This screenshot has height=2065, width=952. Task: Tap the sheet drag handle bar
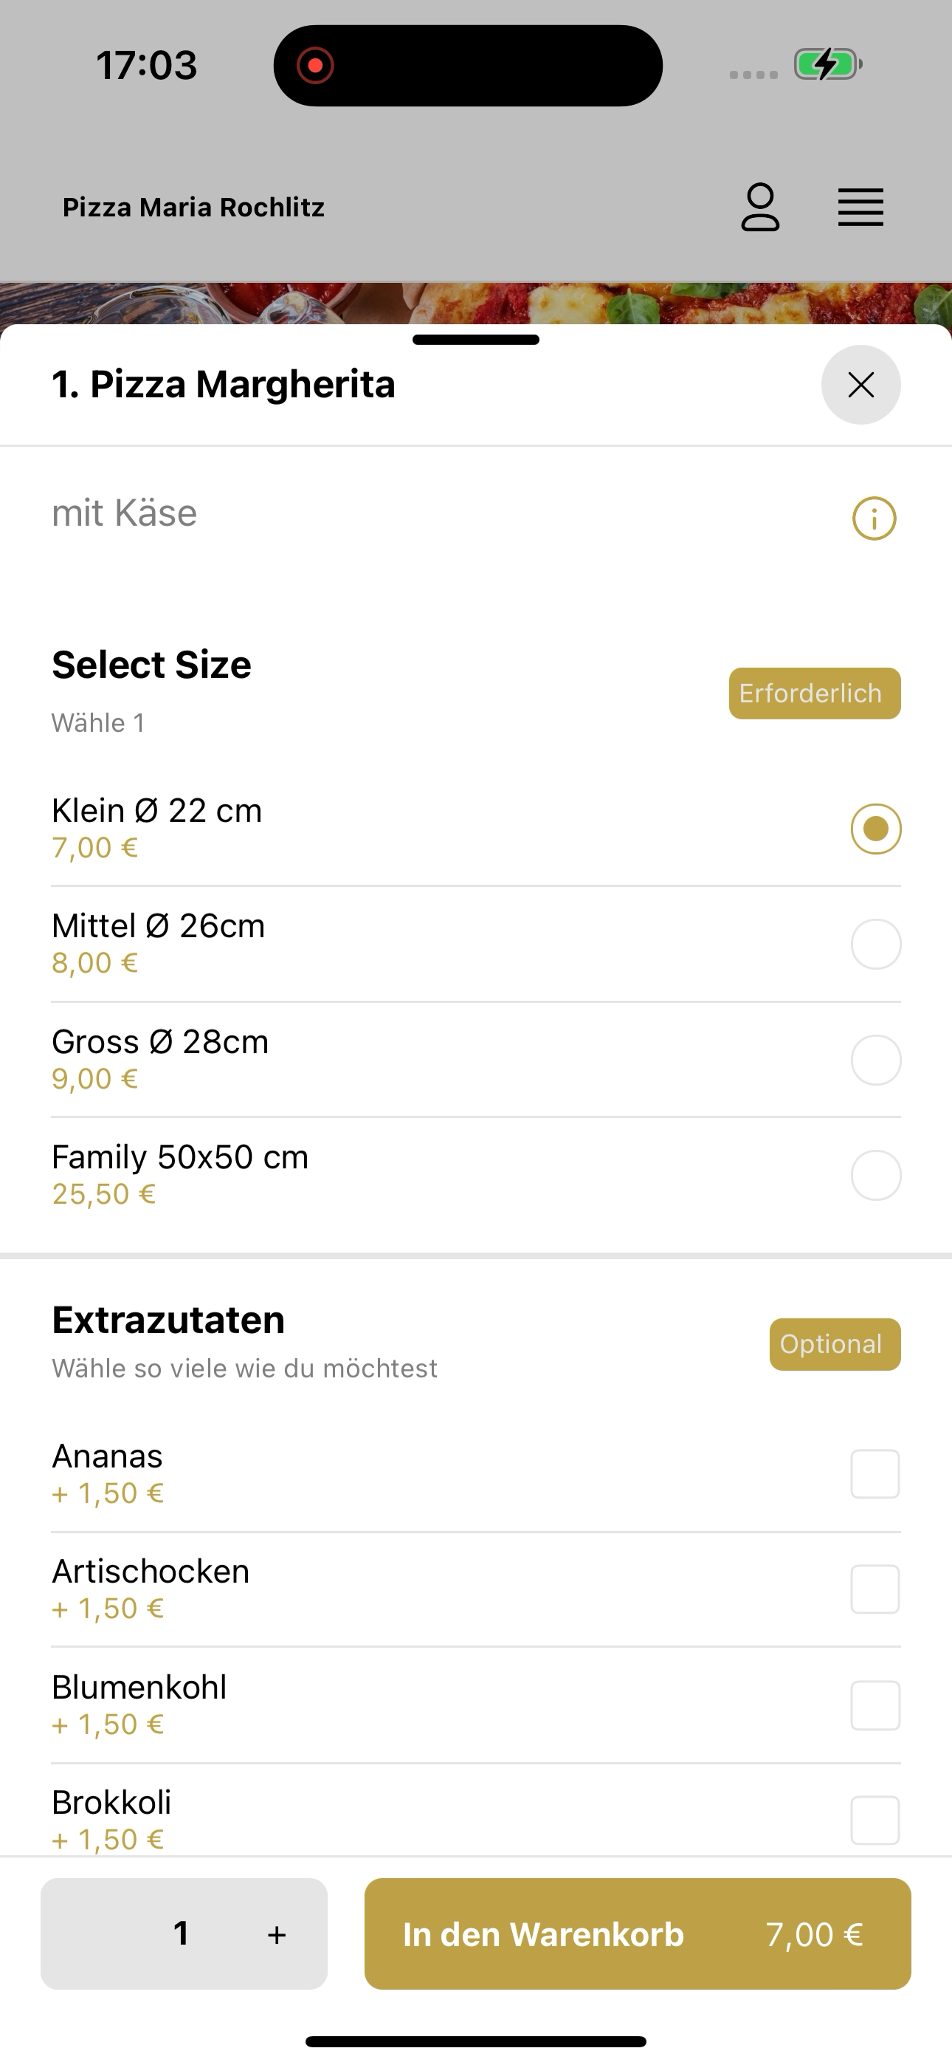pos(476,340)
